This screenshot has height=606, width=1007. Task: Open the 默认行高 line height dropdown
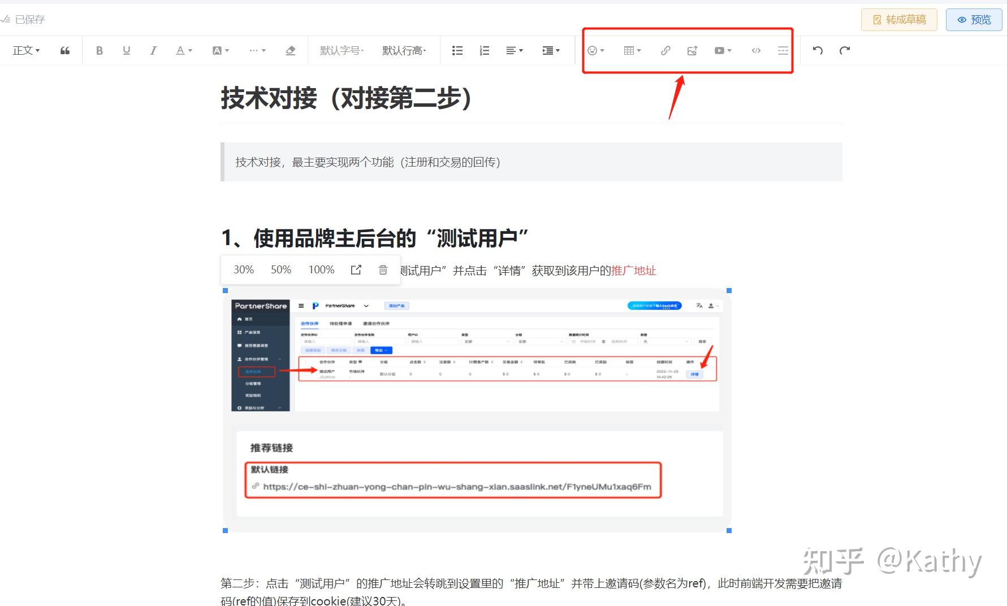pyautogui.click(x=404, y=51)
